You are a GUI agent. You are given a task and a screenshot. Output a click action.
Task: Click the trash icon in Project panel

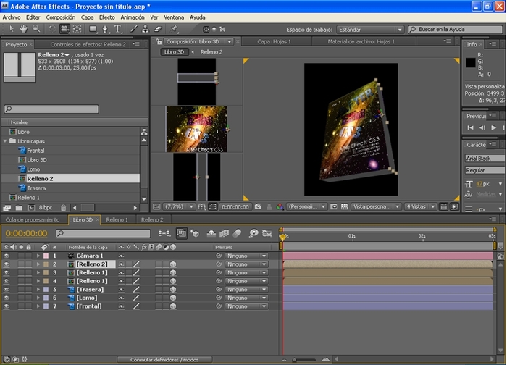(64, 208)
